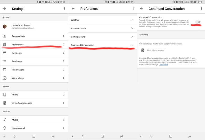Tap the home button under the Settings screen
The image size is (205, 140).
[34, 136]
